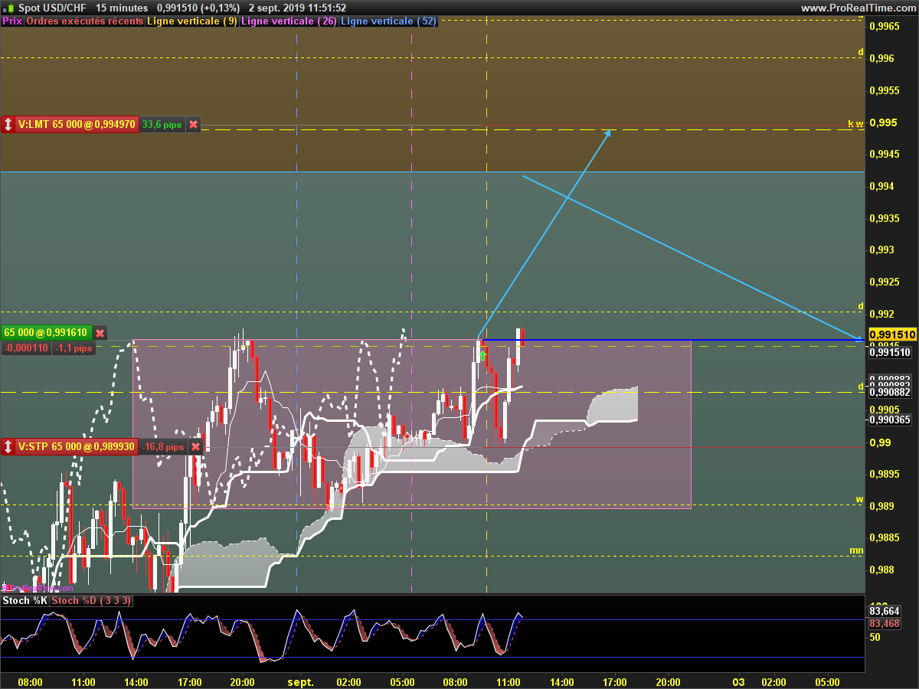Select the 65 000 @ 0,991610 position tag

click(46, 333)
